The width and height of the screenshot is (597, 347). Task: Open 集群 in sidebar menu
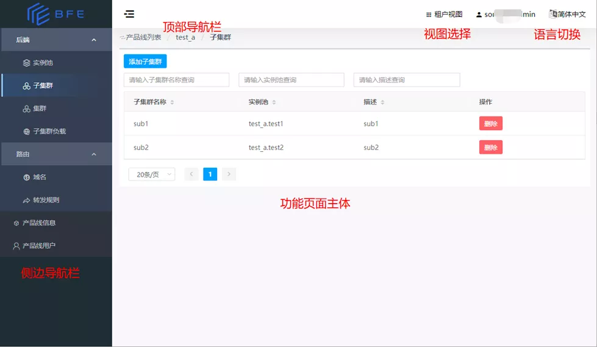tap(56, 108)
